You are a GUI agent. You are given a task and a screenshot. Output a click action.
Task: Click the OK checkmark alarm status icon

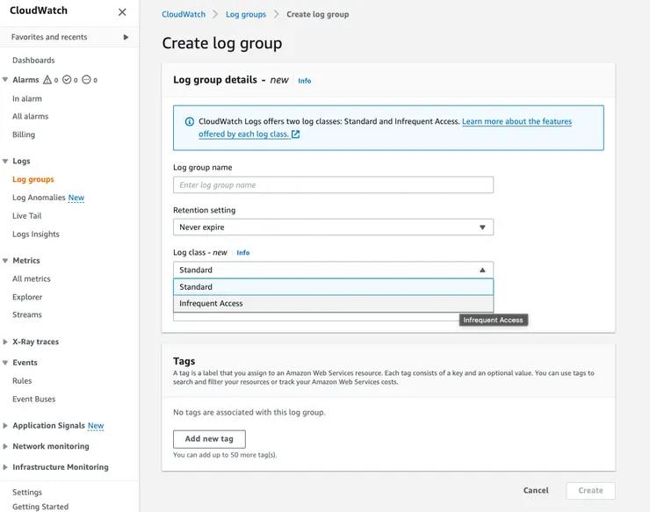[67, 80]
